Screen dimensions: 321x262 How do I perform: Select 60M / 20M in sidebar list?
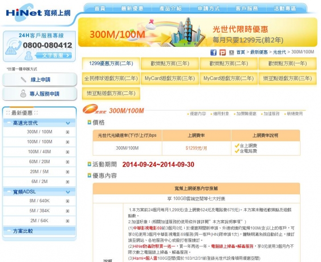[40, 162]
